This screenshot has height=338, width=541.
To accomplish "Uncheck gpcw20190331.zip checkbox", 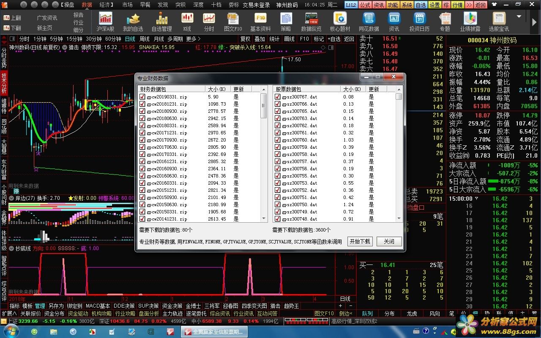I will [142, 97].
